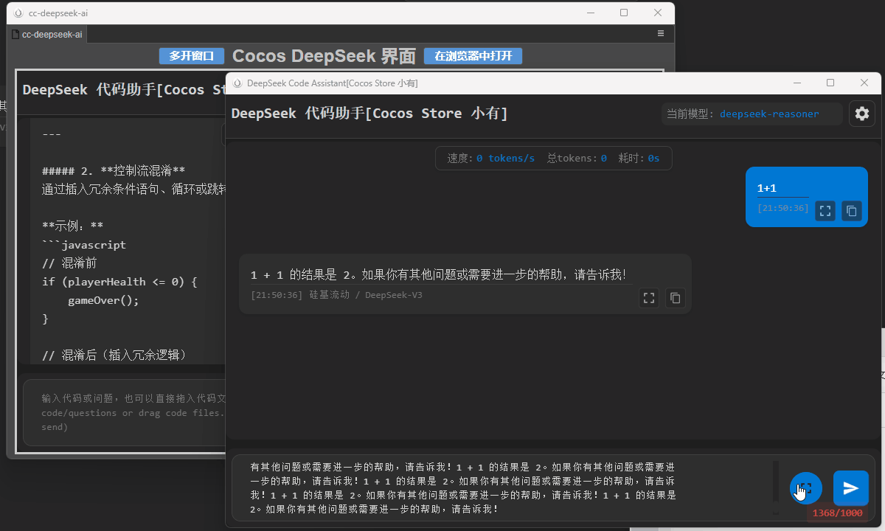This screenshot has height=531, width=885.
Task: Close the cc-deepseek-ai window
Action: pos(658,13)
